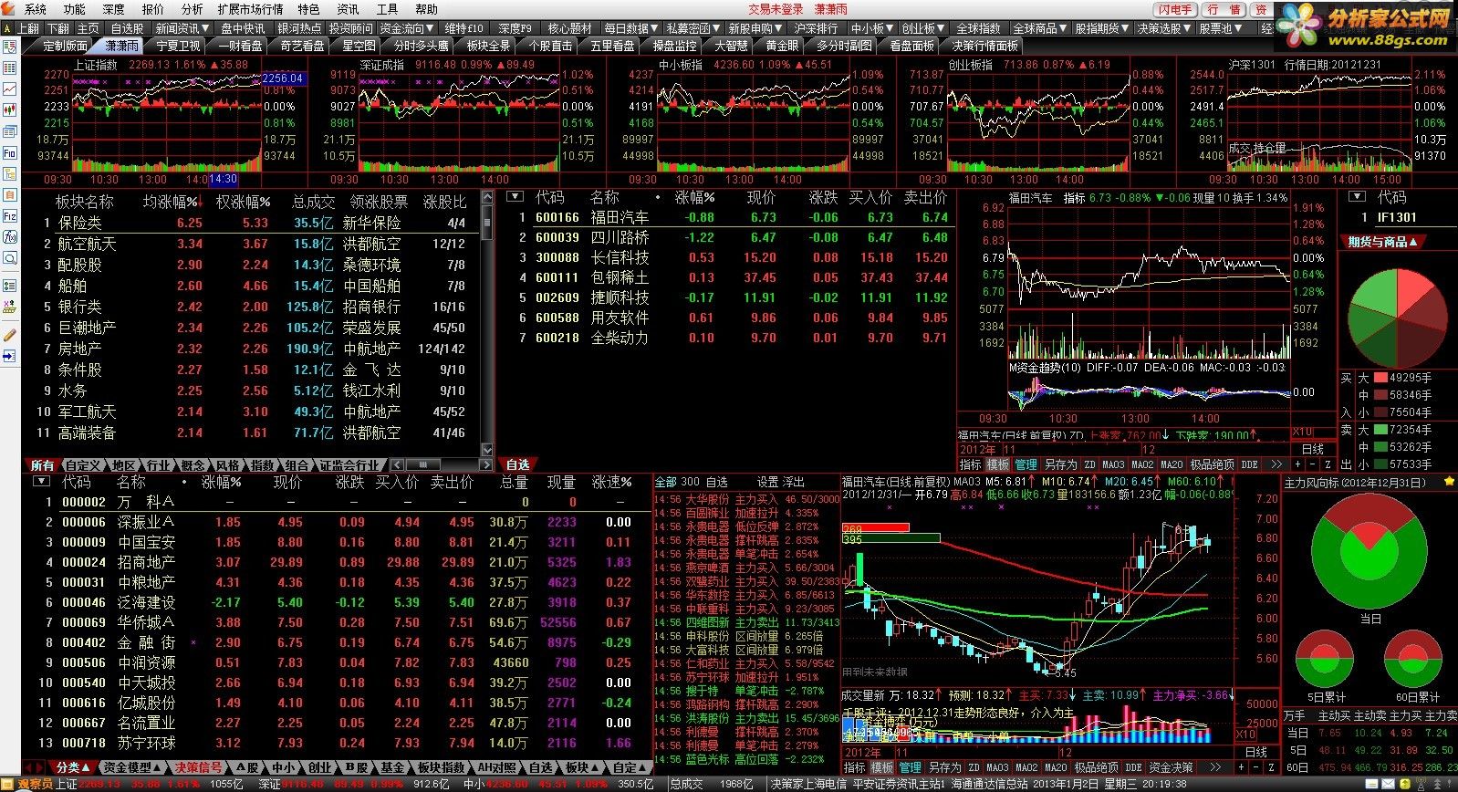Click the tree structure sidebar icon
Viewport: 1458px width, 792px height.
click(x=9, y=173)
